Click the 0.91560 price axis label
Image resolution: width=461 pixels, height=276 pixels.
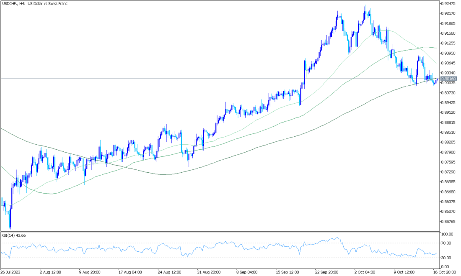pos(448,33)
